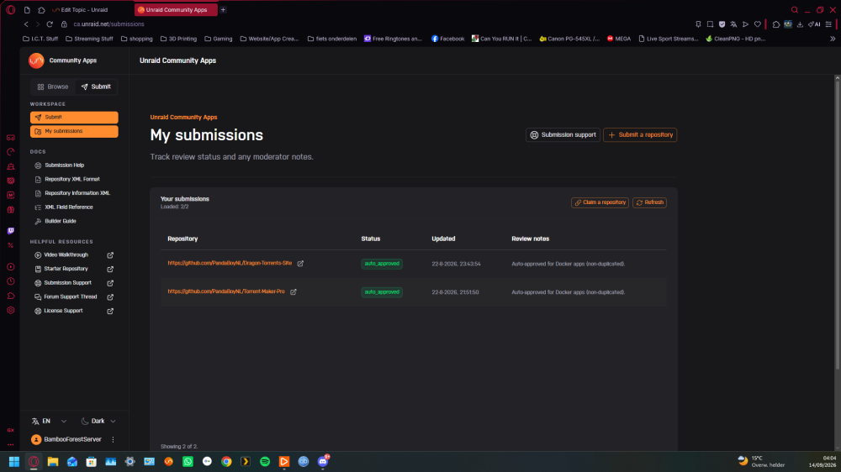The image size is (841, 472).
Task: Click Opera browser search icon in title bar
Action: pyautogui.click(x=795, y=9)
